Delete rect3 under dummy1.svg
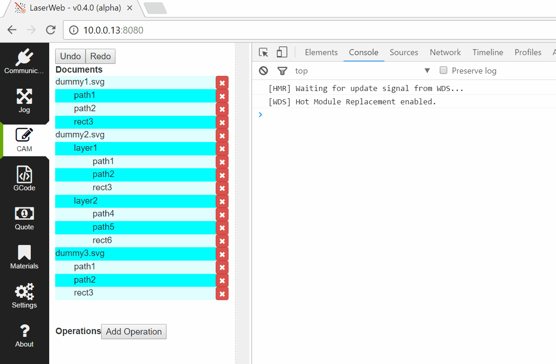556x364 pixels. [x=222, y=123]
